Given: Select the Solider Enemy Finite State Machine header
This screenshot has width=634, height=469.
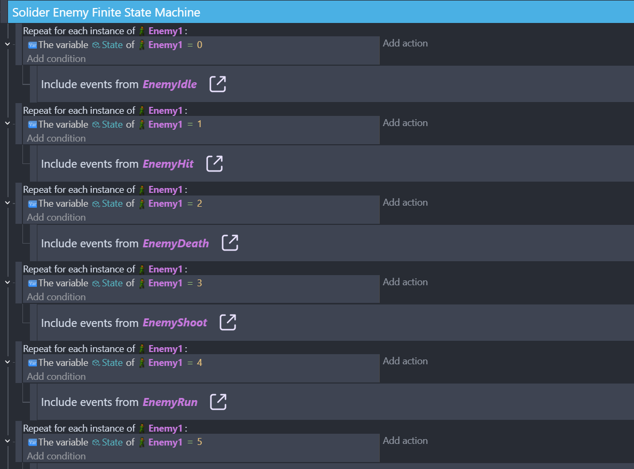Looking at the screenshot, I should pyautogui.click(x=106, y=12).
